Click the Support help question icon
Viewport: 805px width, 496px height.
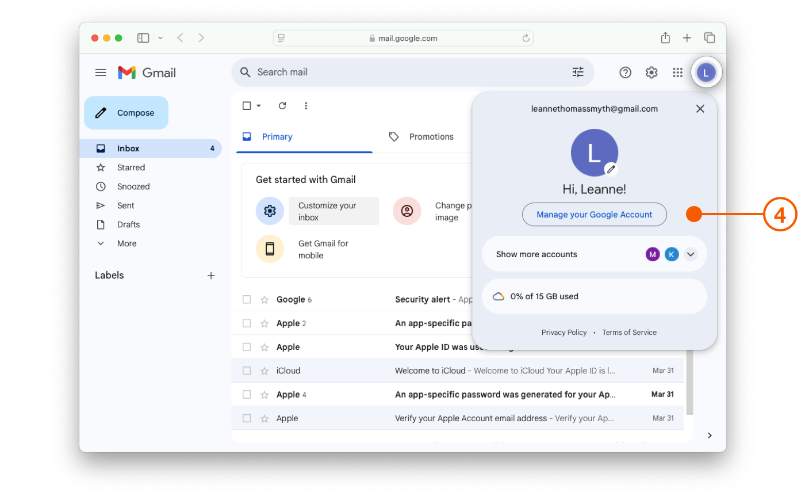click(x=625, y=73)
